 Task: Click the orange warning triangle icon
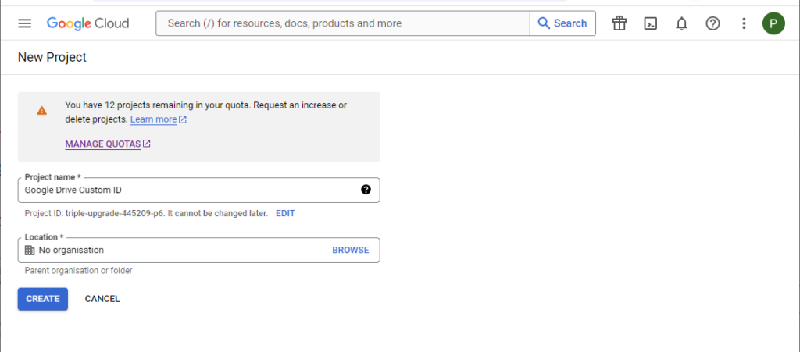(x=42, y=111)
